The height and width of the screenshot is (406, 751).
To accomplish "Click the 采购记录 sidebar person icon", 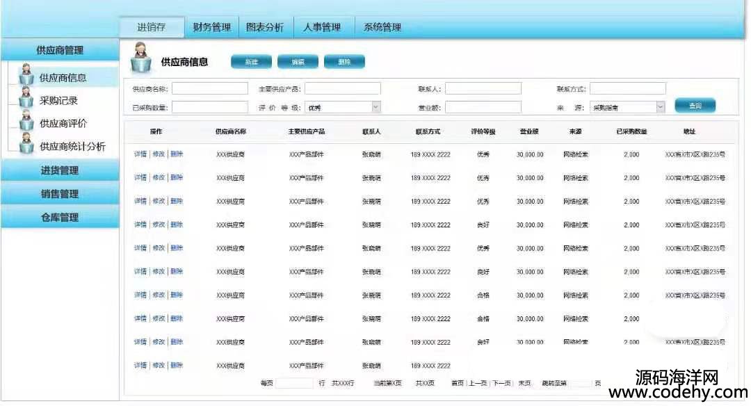I will [26, 98].
